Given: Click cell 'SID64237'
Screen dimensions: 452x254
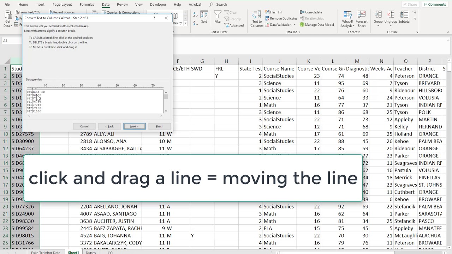Looking at the screenshot, I should [x=25, y=149].
